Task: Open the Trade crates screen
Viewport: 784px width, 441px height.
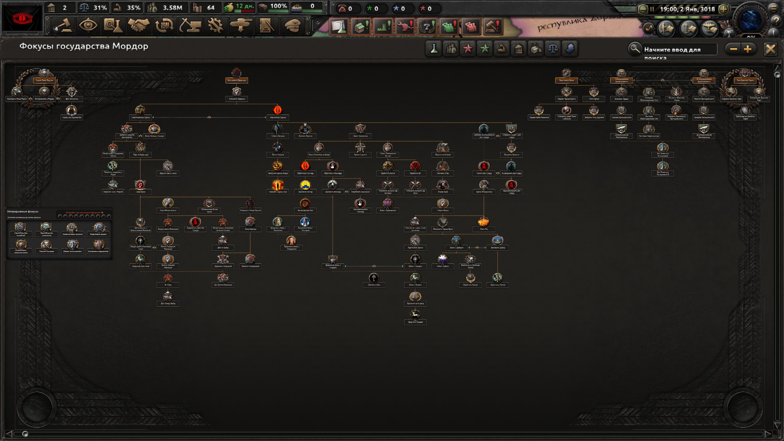Action: pos(164,25)
